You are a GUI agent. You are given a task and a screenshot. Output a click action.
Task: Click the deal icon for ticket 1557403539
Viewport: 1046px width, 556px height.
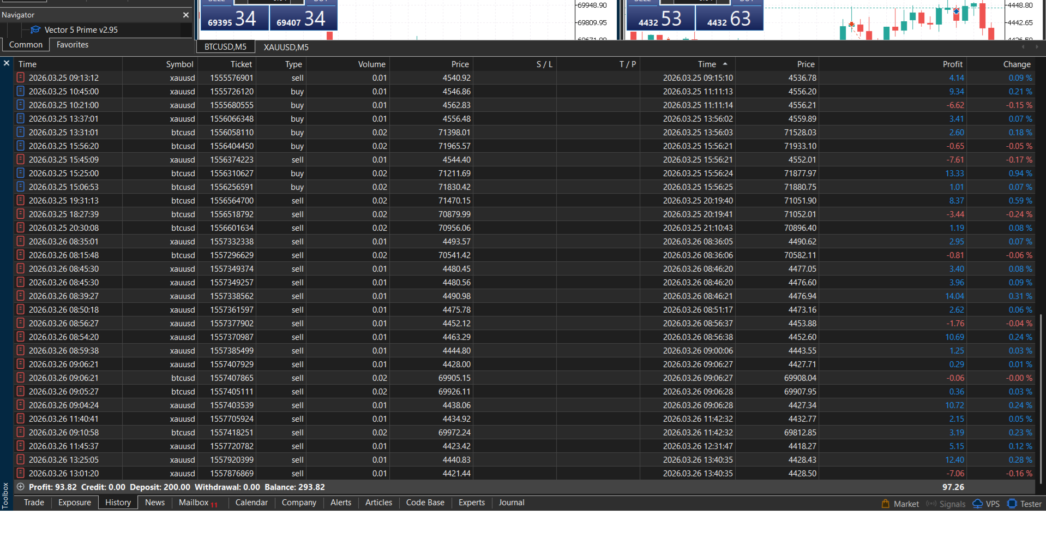click(x=21, y=405)
